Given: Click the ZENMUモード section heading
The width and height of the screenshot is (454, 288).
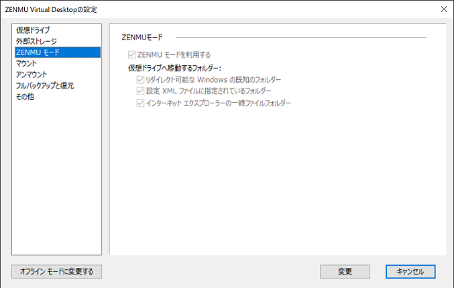Looking at the screenshot, I should 142,38.
